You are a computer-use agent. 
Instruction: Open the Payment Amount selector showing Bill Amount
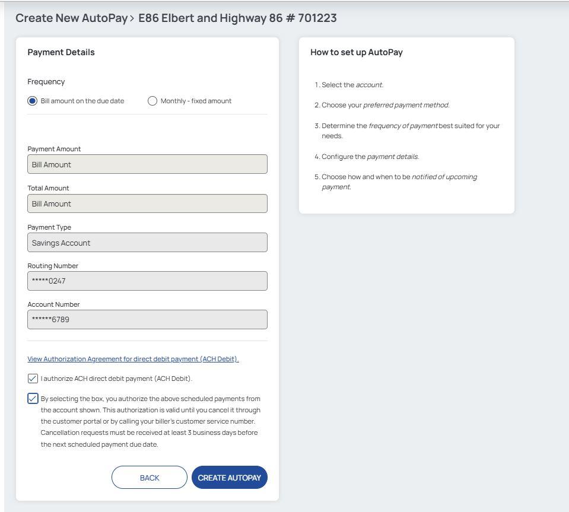tap(147, 164)
